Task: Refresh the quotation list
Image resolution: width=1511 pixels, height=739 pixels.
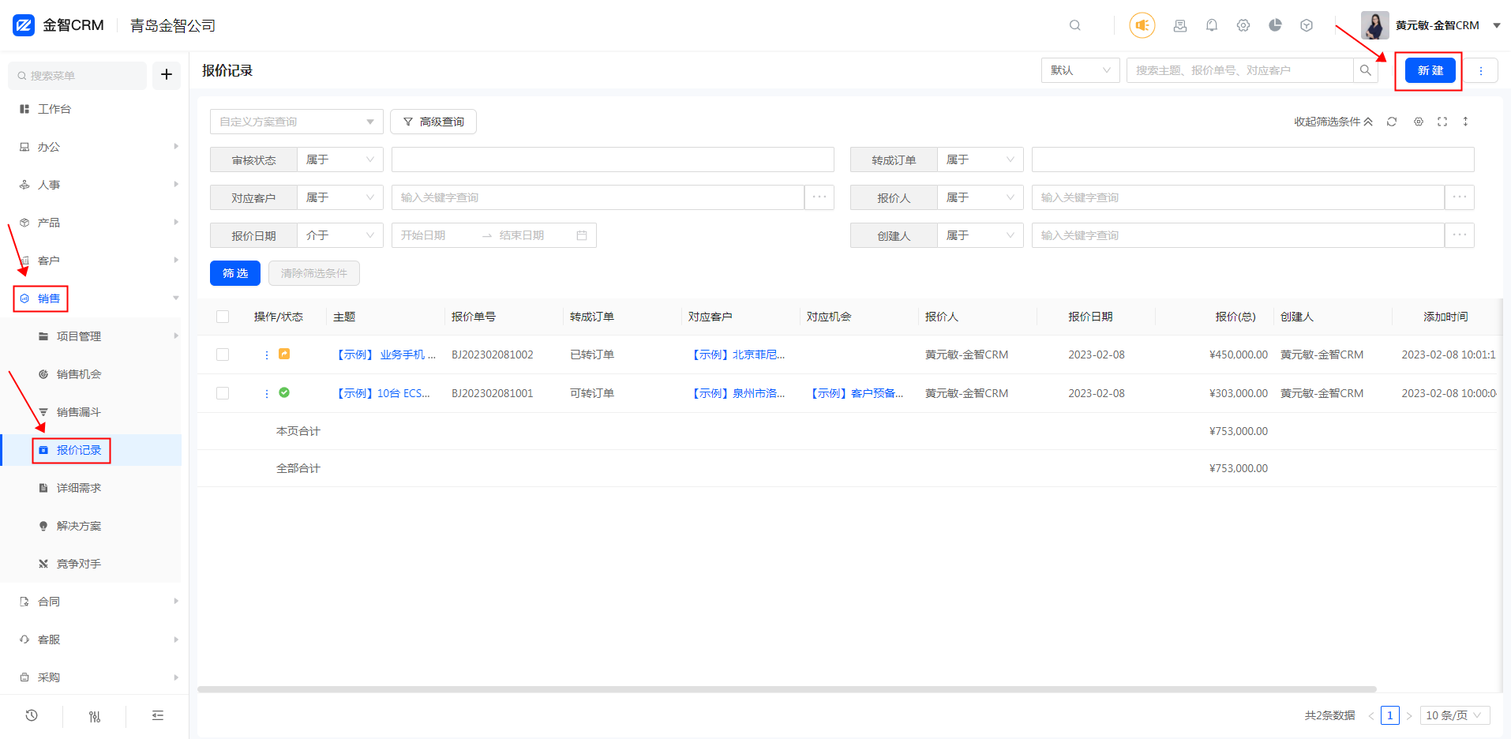Action: point(1392,122)
